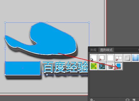Click the new graphic style icon
This screenshot has height=101, width=139.
(134, 100)
